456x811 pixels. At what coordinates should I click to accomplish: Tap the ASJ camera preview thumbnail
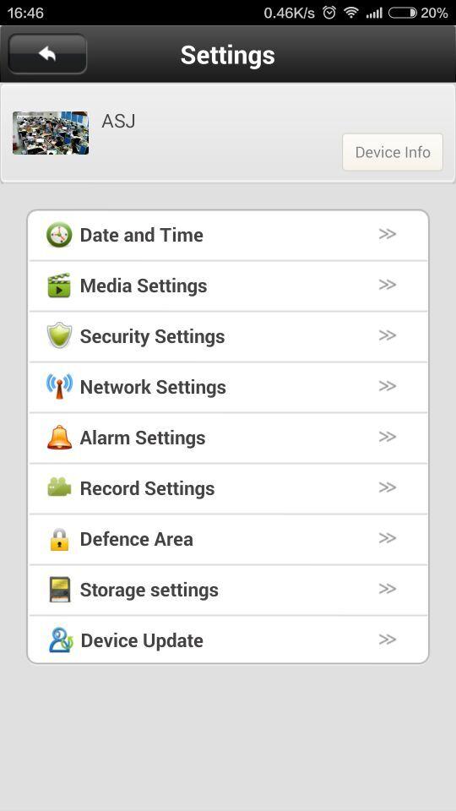(51, 133)
